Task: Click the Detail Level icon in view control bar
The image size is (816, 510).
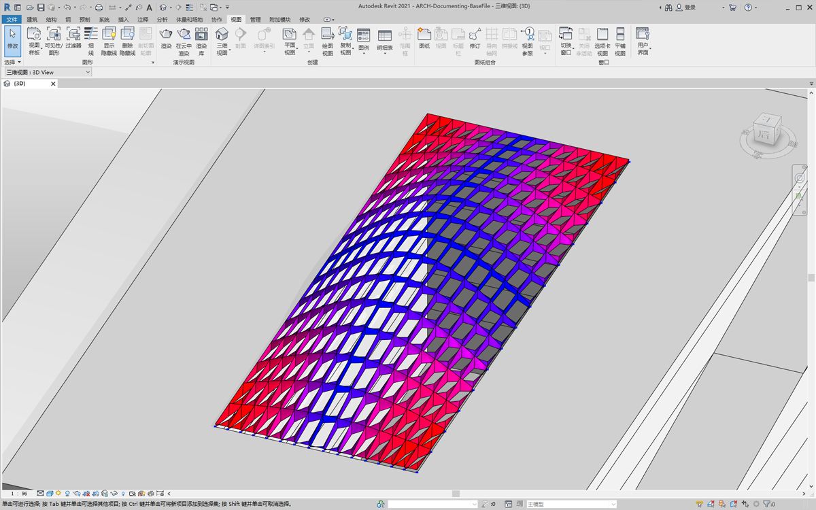Action: point(41,493)
